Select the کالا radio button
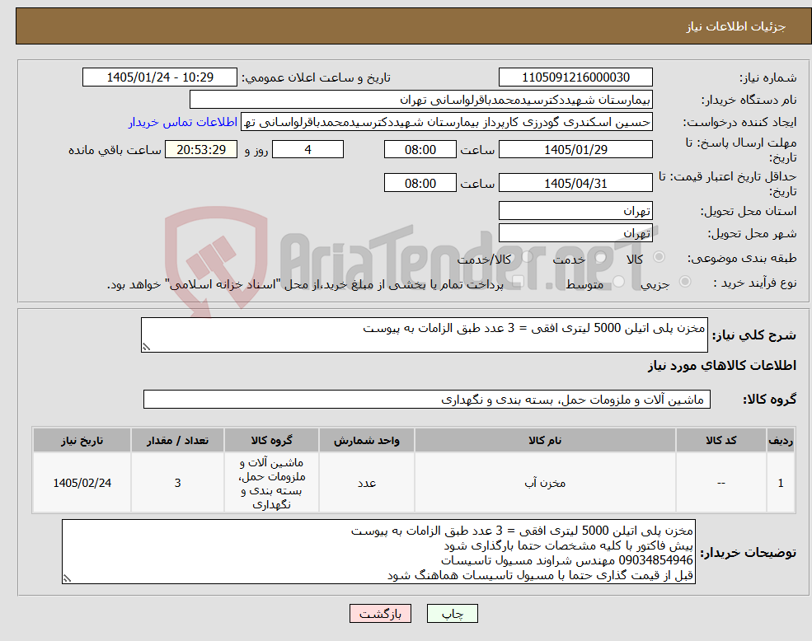 tap(659, 257)
